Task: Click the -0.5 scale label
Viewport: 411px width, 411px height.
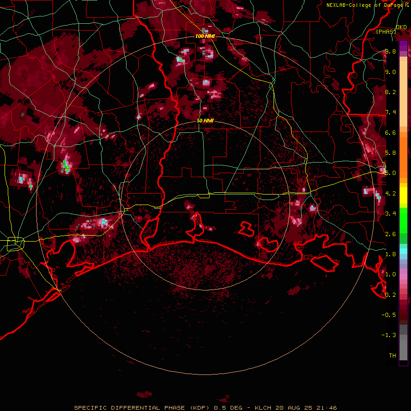Action: (x=389, y=315)
